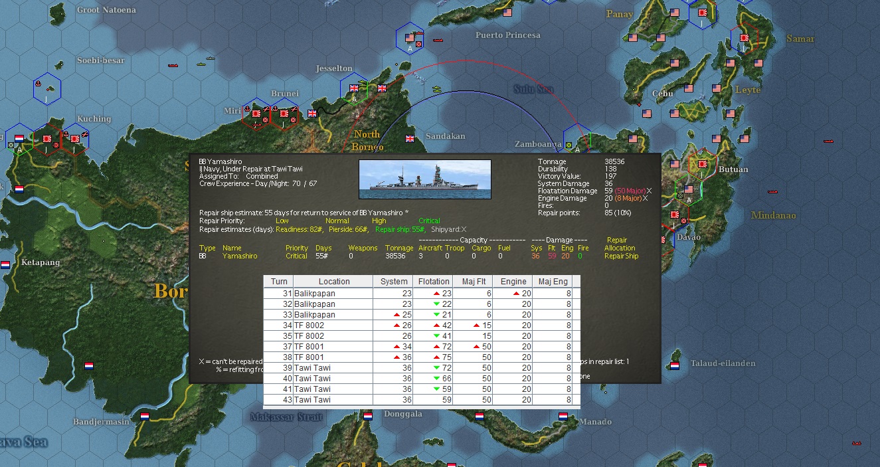The image size is (880, 467).
Task: Sort ship list by Tonnage column
Action: point(399,248)
